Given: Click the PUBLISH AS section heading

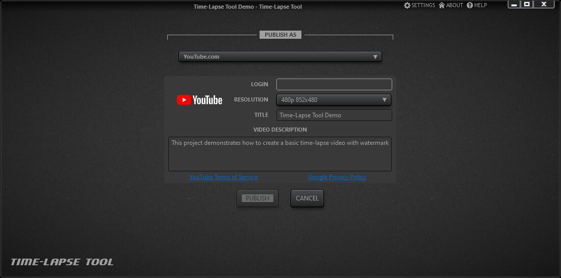Looking at the screenshot, I should [x=280, y=35].
